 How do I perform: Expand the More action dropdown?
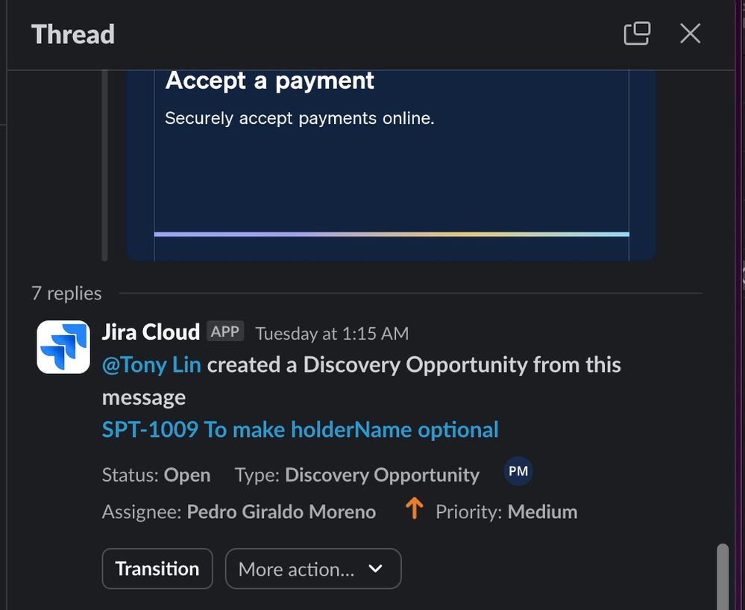click(313, 569)
